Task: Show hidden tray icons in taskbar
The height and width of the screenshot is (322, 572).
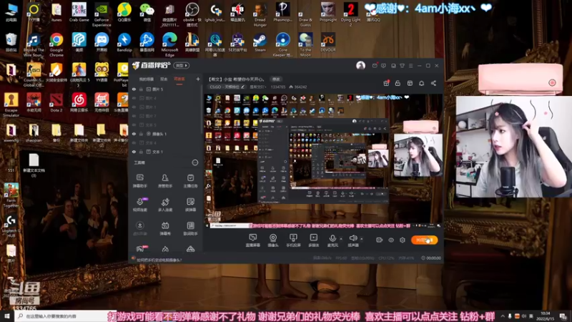Action: (x=503, y=316)
